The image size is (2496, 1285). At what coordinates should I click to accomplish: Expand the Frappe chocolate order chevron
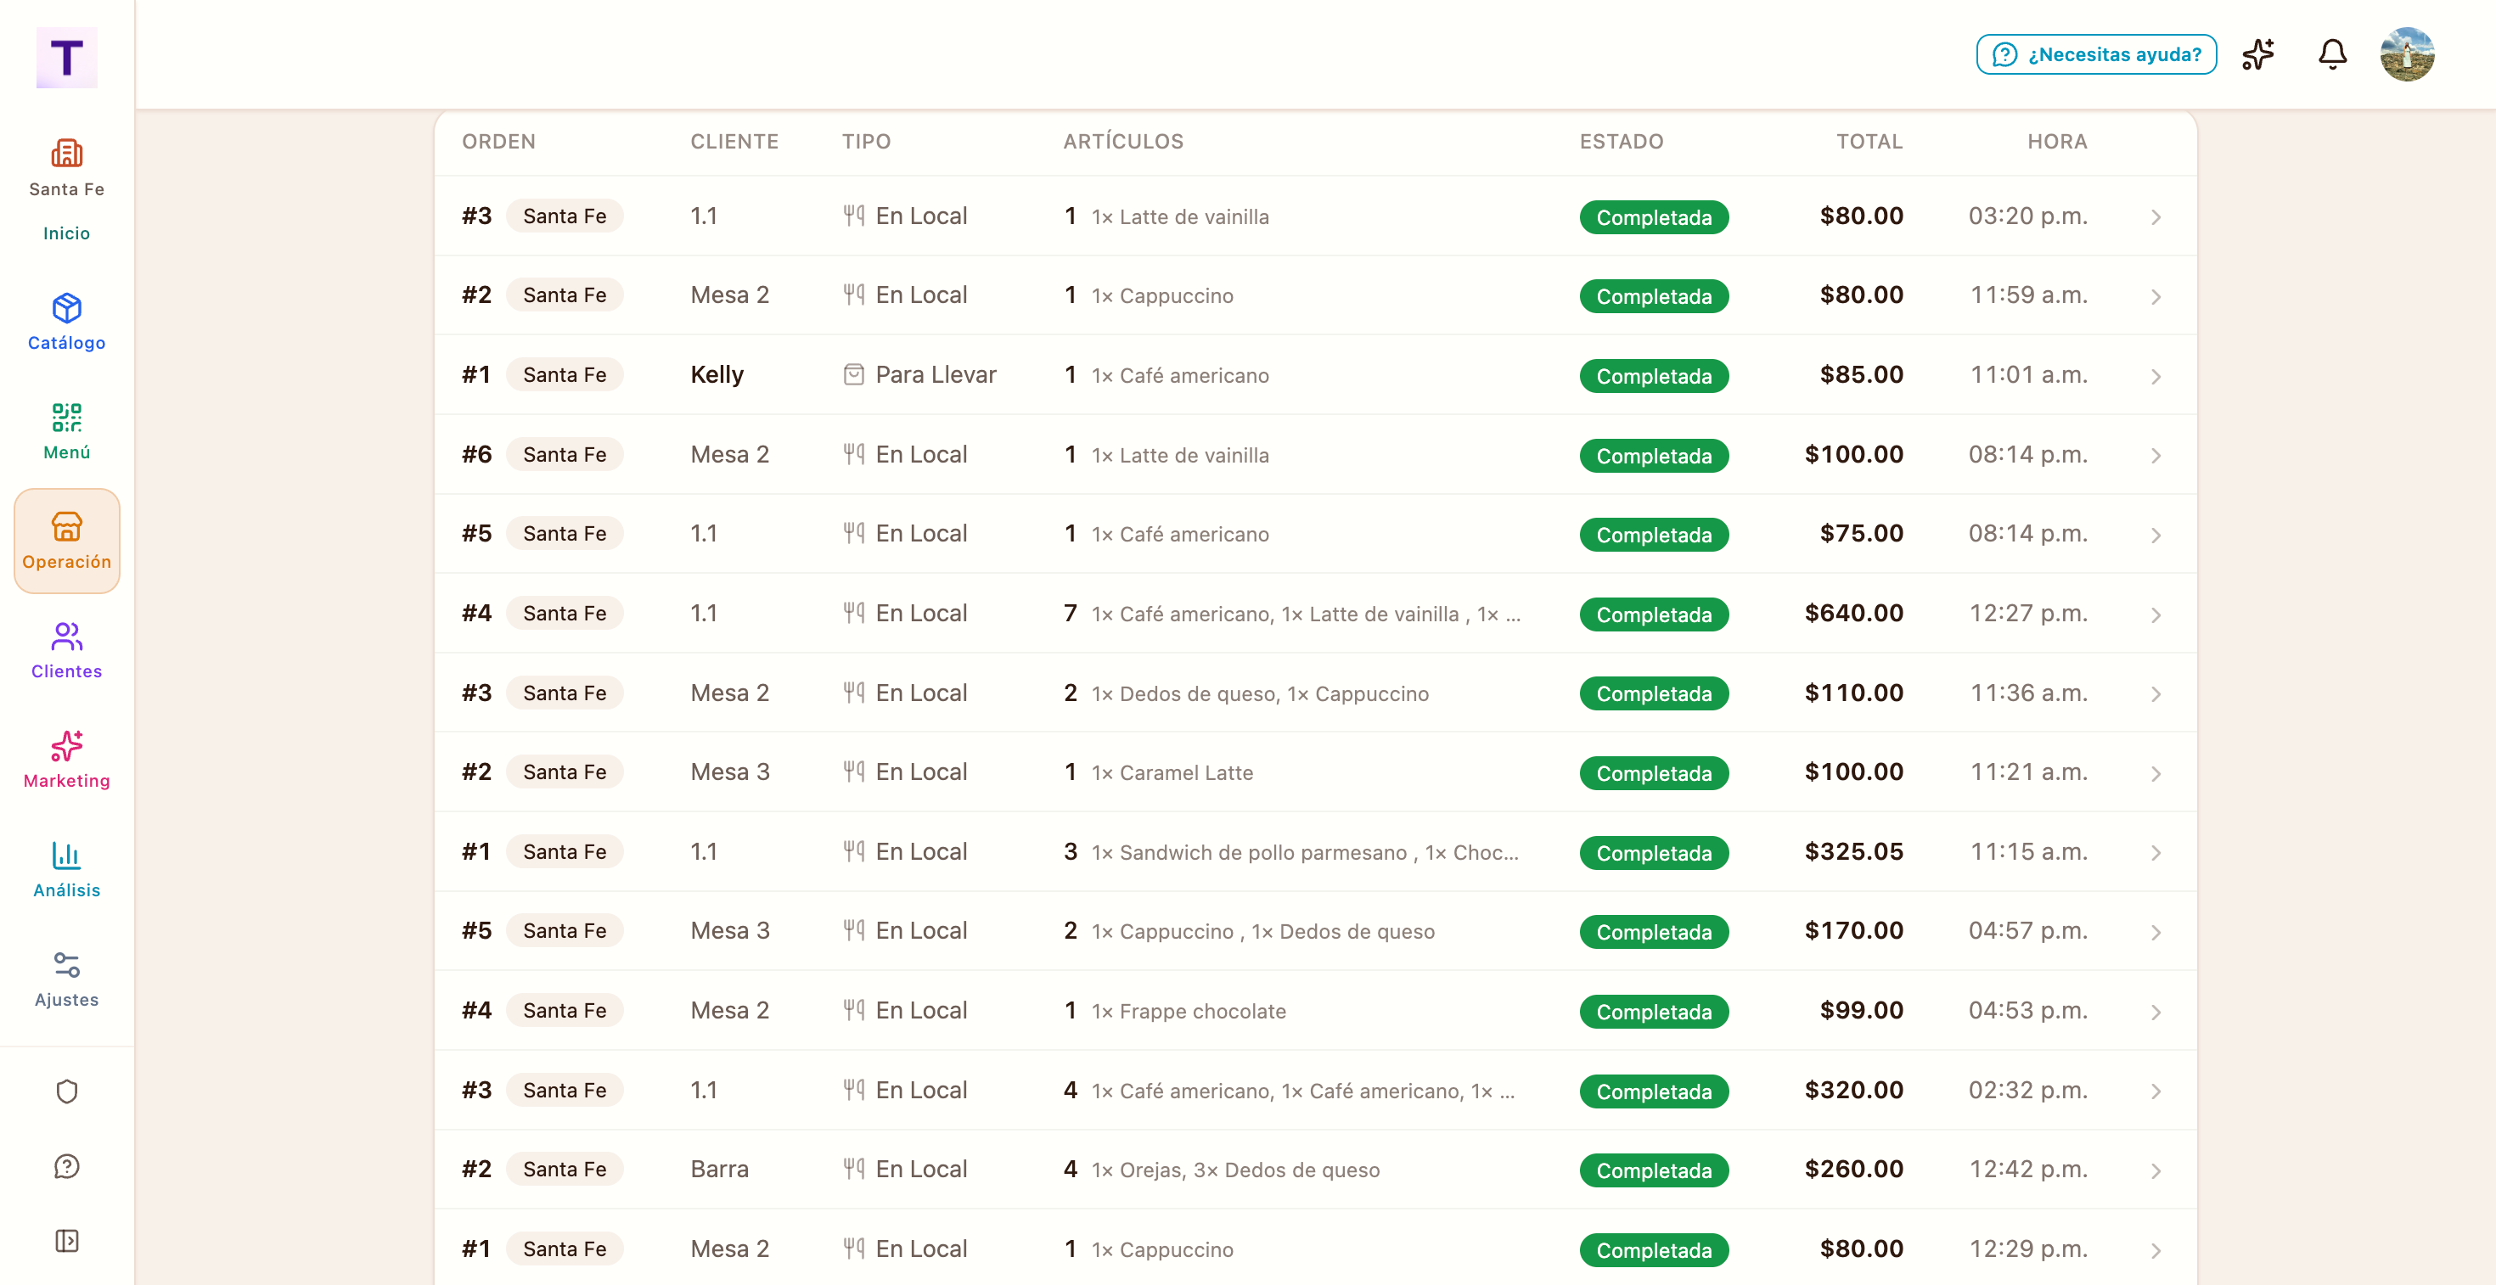point(2156,1011)
